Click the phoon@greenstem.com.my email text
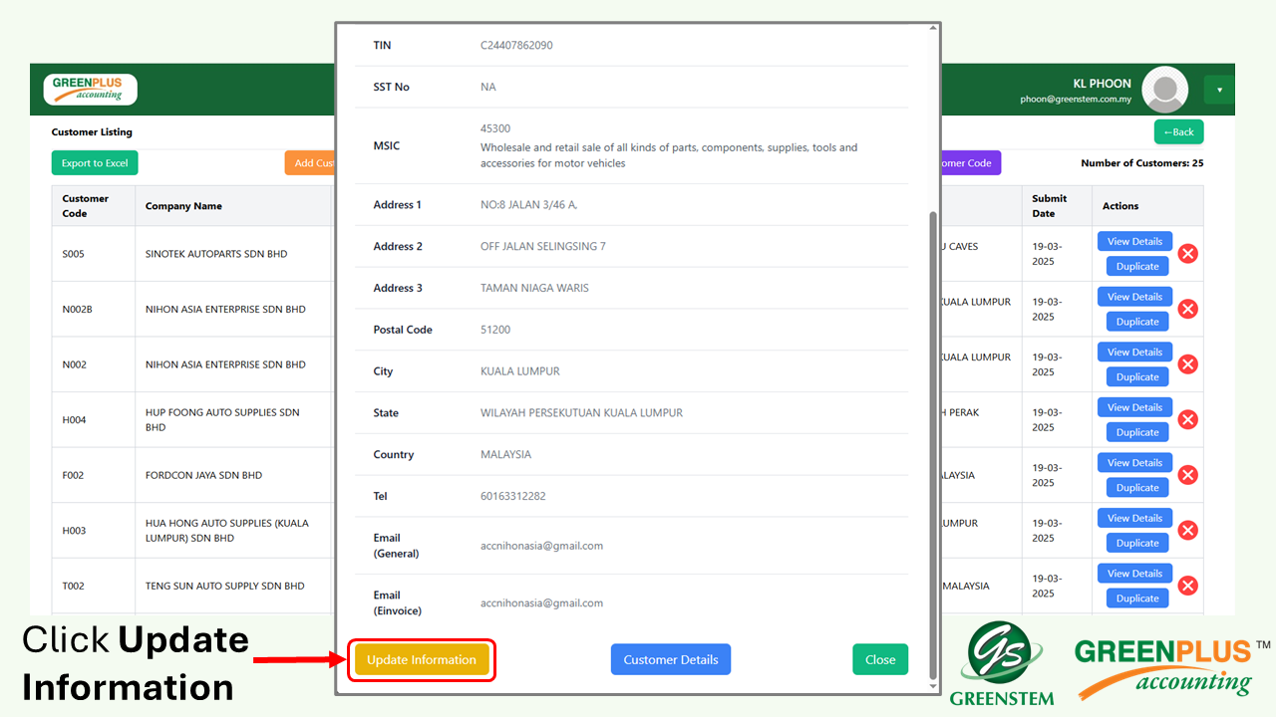 tap(1076, 100)
